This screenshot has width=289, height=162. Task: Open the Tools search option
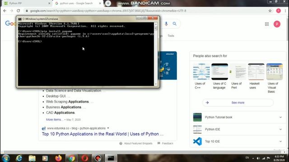(171, 36)
